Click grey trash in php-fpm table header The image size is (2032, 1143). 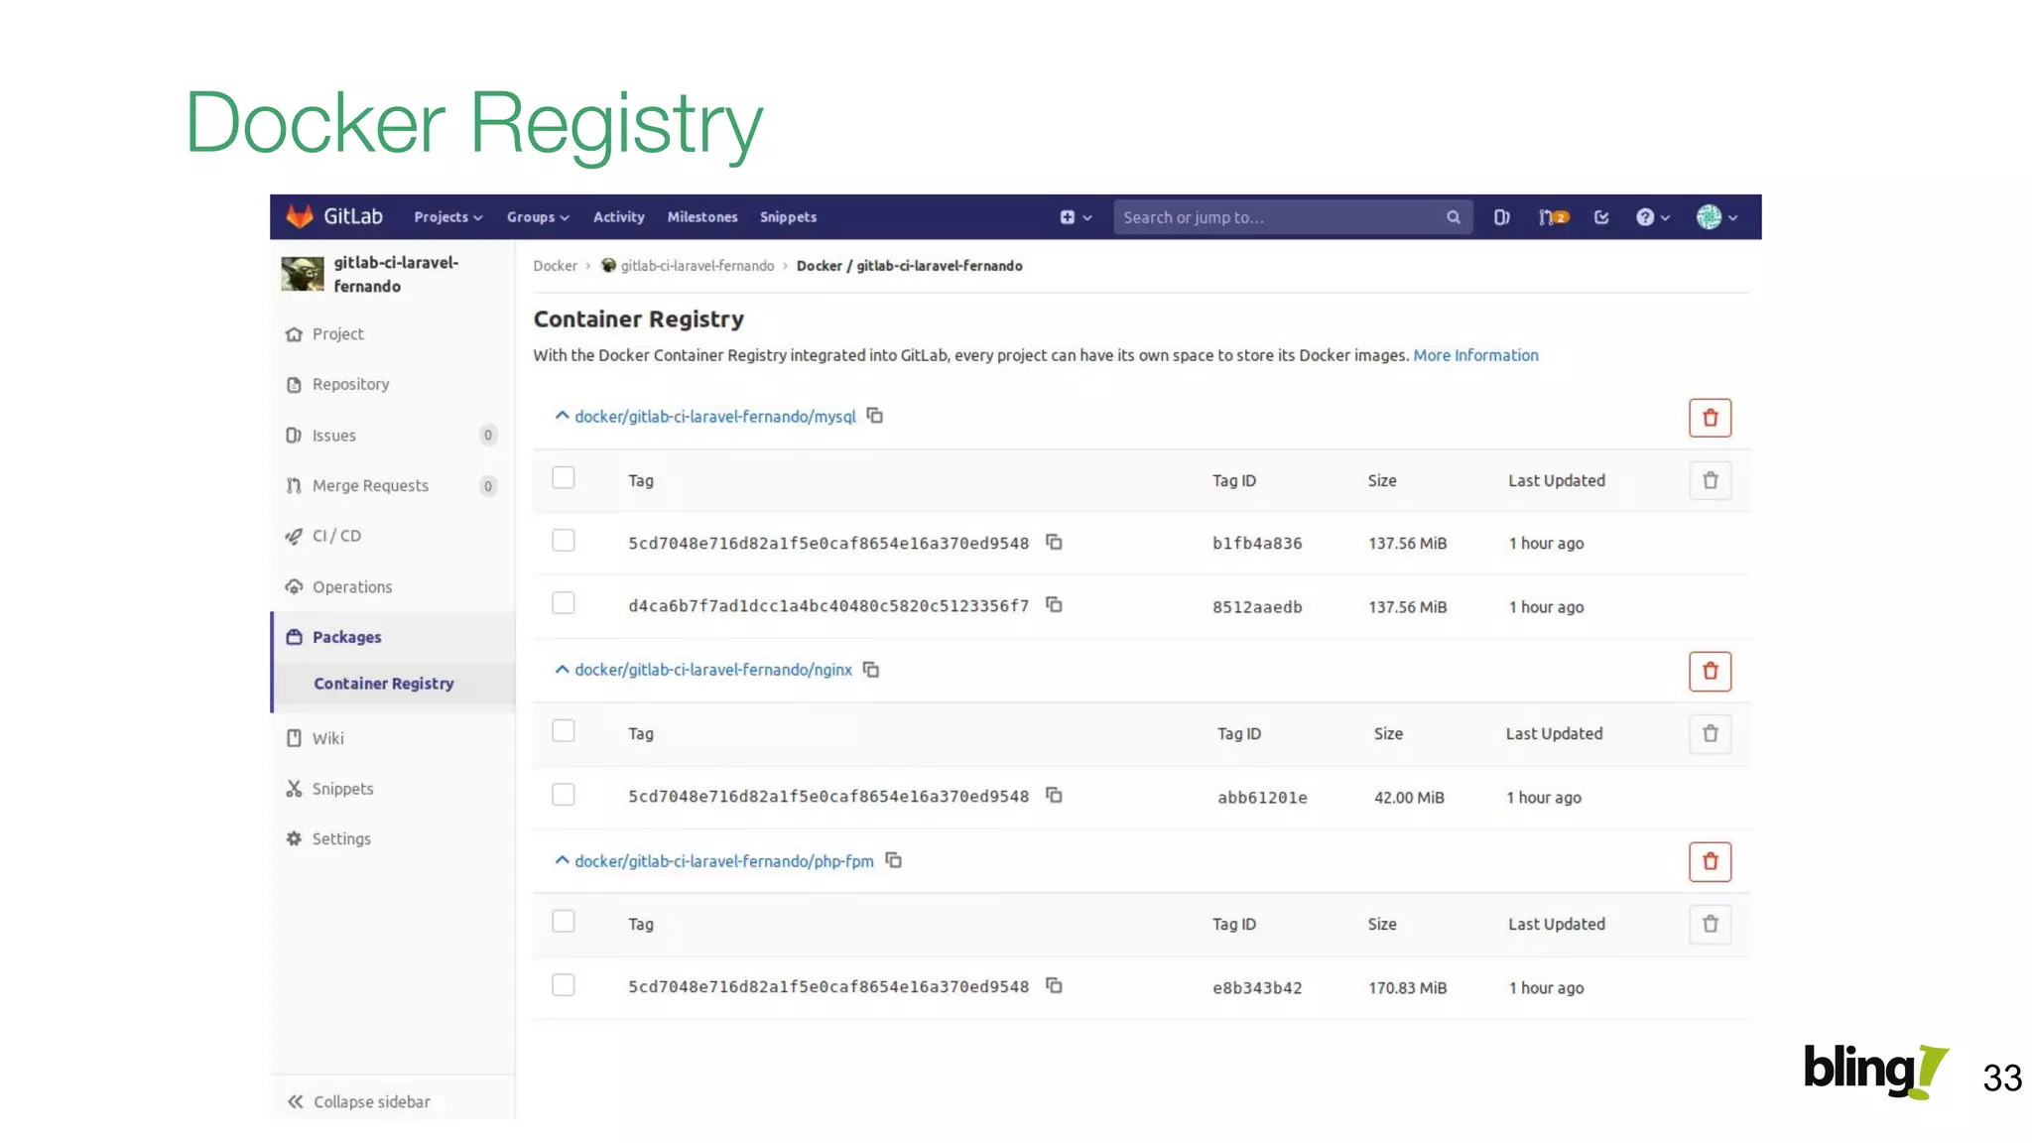pos(1710,925)
